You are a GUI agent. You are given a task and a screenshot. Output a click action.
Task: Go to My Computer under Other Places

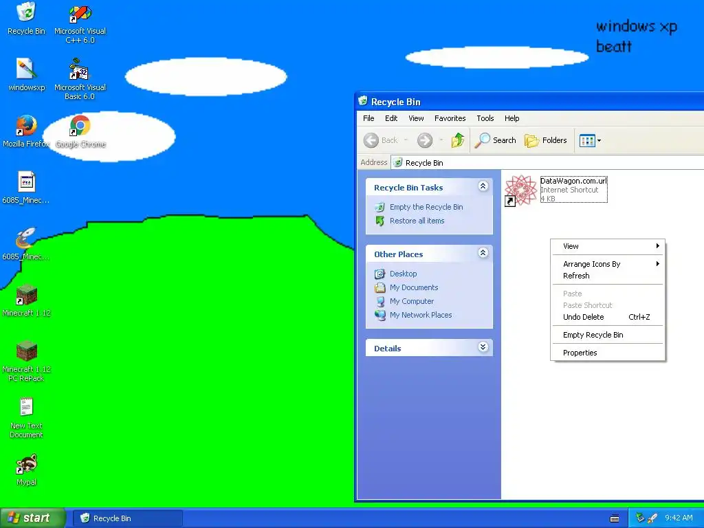[411, 301]
